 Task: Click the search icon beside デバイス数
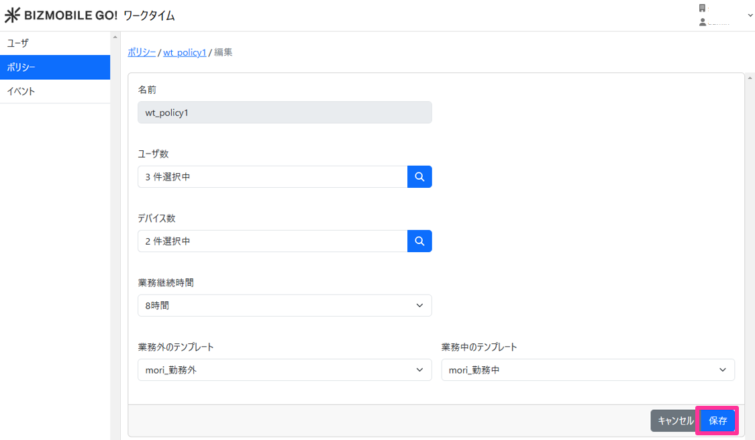419,241
